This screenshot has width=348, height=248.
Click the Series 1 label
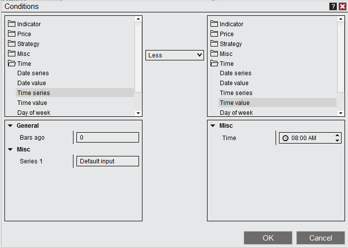pos(31,161)
